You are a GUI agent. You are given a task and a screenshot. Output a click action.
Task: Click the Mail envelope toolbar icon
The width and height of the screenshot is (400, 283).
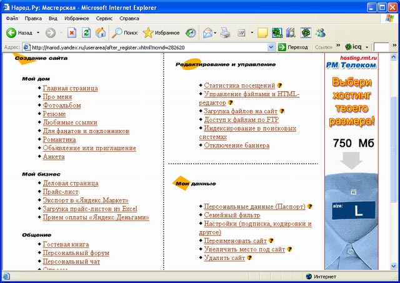click(x=207, y=33)
